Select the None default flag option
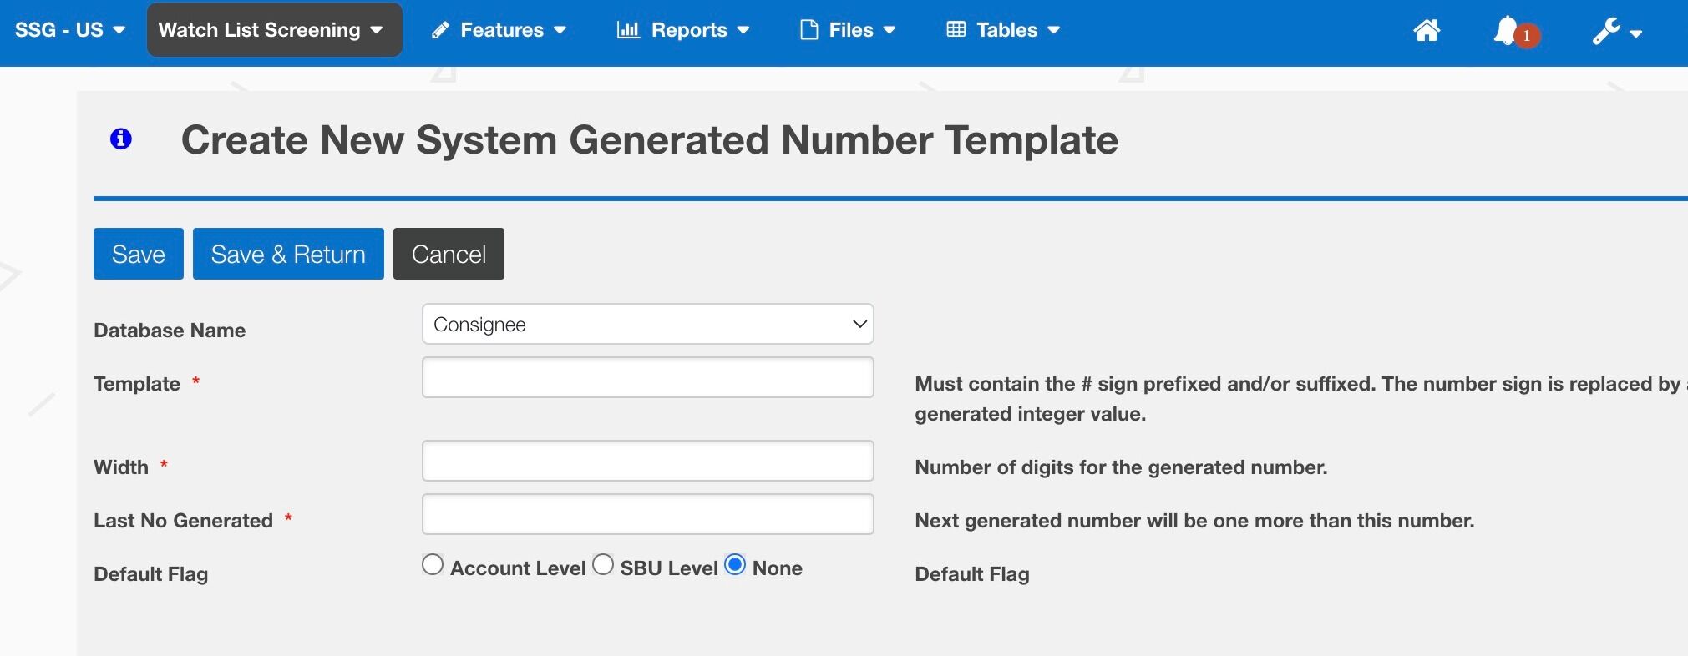1688x656 pixels. pyautogui.click(x=735, y=565)
